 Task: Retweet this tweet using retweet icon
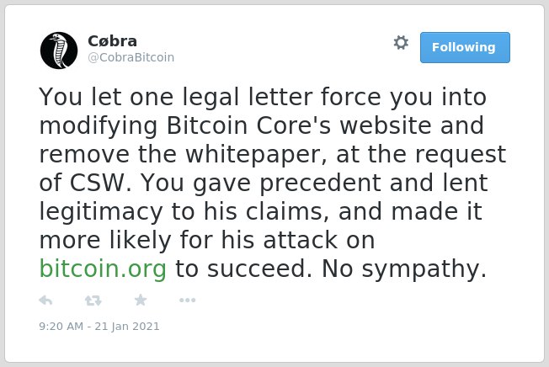coord(93,301)
